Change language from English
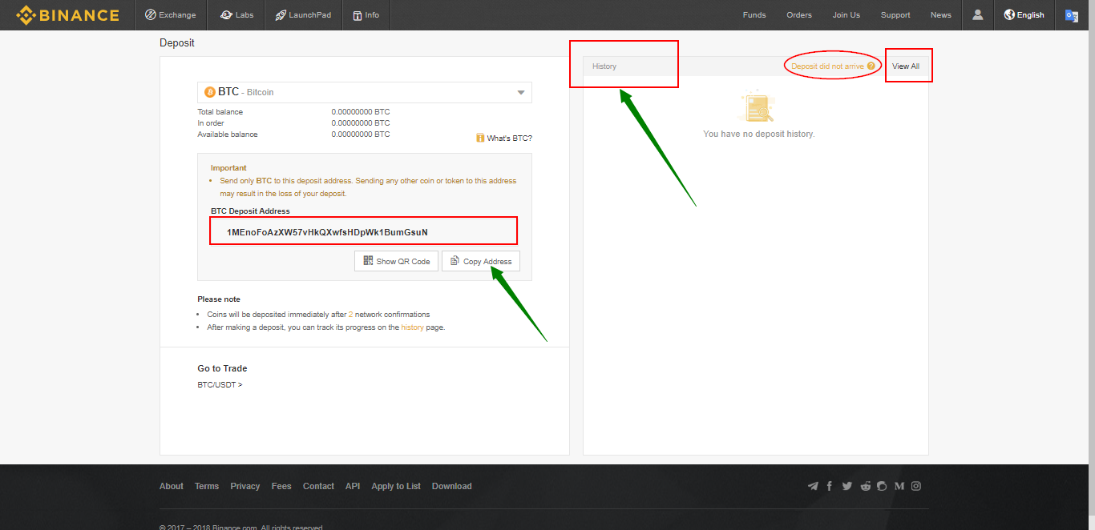Screen dimensions: 1095x530 click(1024, 15)
